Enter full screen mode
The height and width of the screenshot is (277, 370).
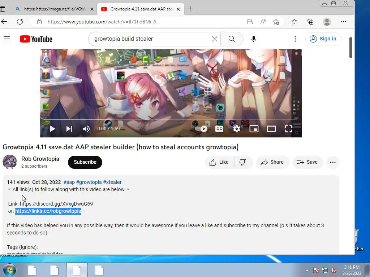click(288, 129)
